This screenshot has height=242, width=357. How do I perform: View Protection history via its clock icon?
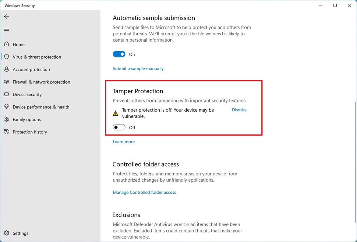pos(6,132)
